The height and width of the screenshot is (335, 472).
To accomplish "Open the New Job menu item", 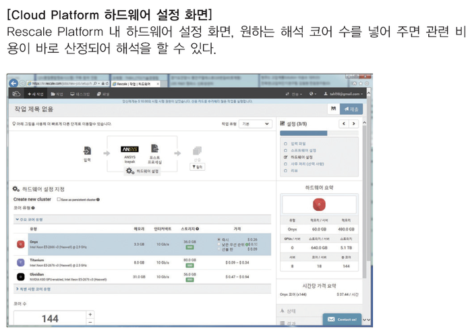I will [36, 94].
